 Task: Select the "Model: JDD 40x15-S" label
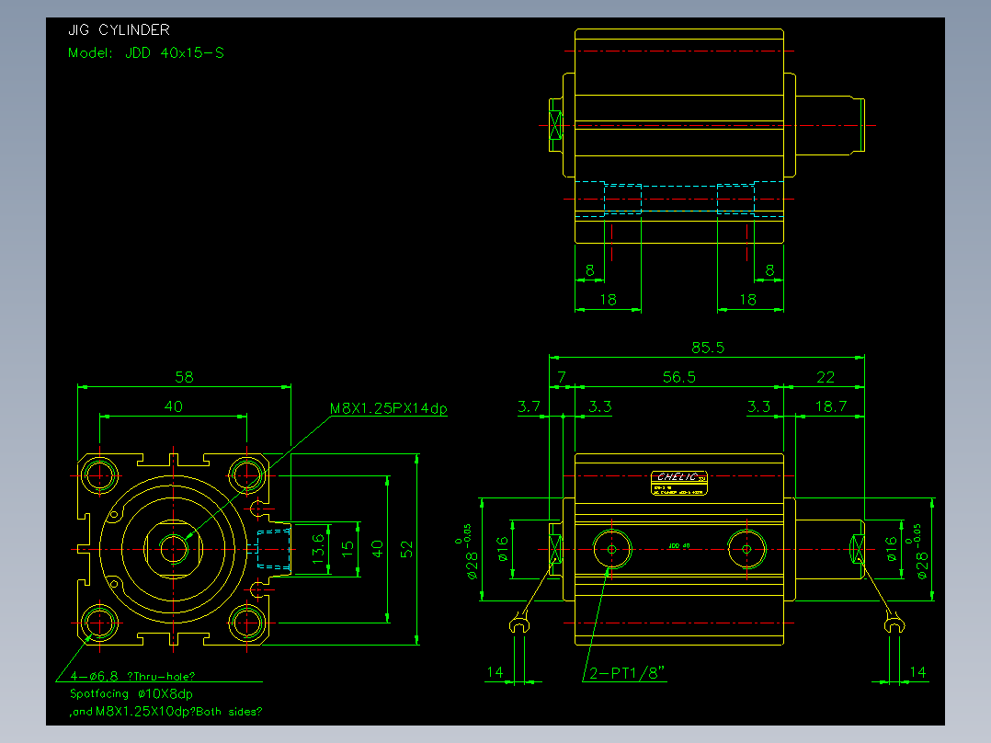[146, 53]
